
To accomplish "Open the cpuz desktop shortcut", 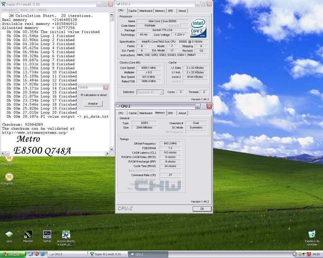I will point(9,236).
